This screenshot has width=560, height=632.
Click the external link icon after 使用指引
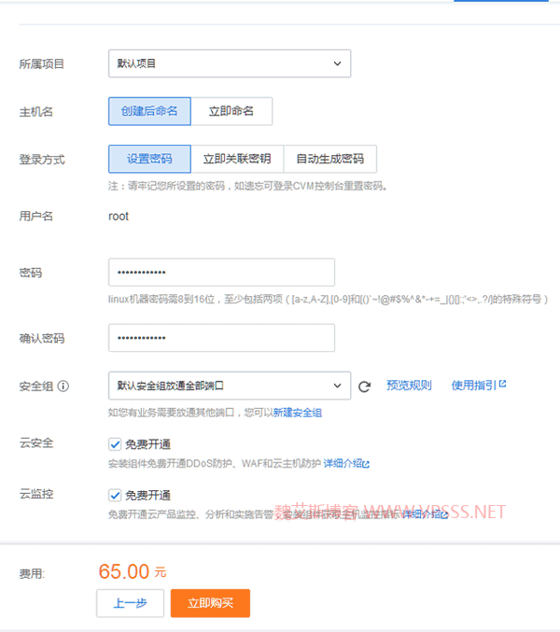click(503, 384)
